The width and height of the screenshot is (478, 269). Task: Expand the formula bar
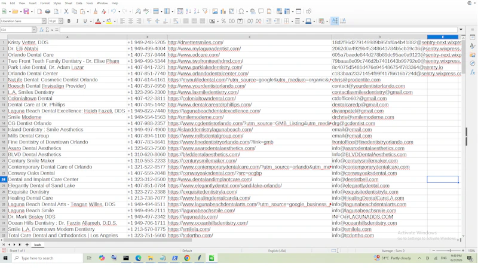click(461, 29)
